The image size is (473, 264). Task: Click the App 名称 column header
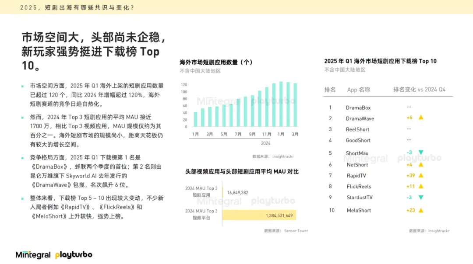[358, 90]
